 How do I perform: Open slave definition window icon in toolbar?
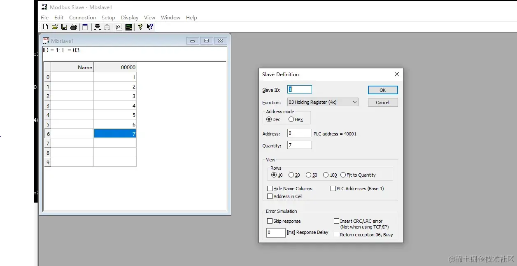[x=85, y=27]
